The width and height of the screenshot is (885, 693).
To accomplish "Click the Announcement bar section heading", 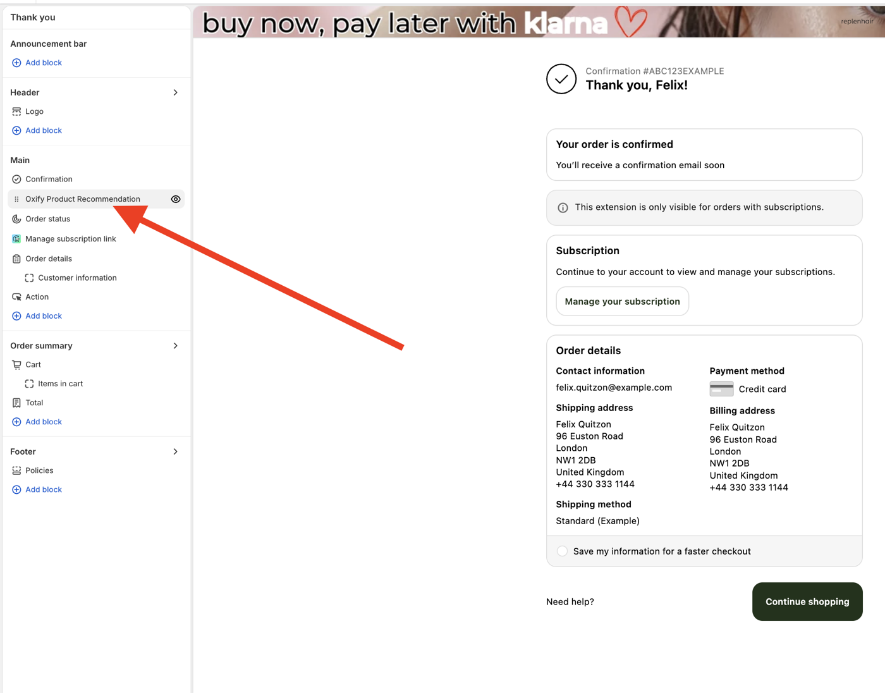I will click(x=49, y=44).
